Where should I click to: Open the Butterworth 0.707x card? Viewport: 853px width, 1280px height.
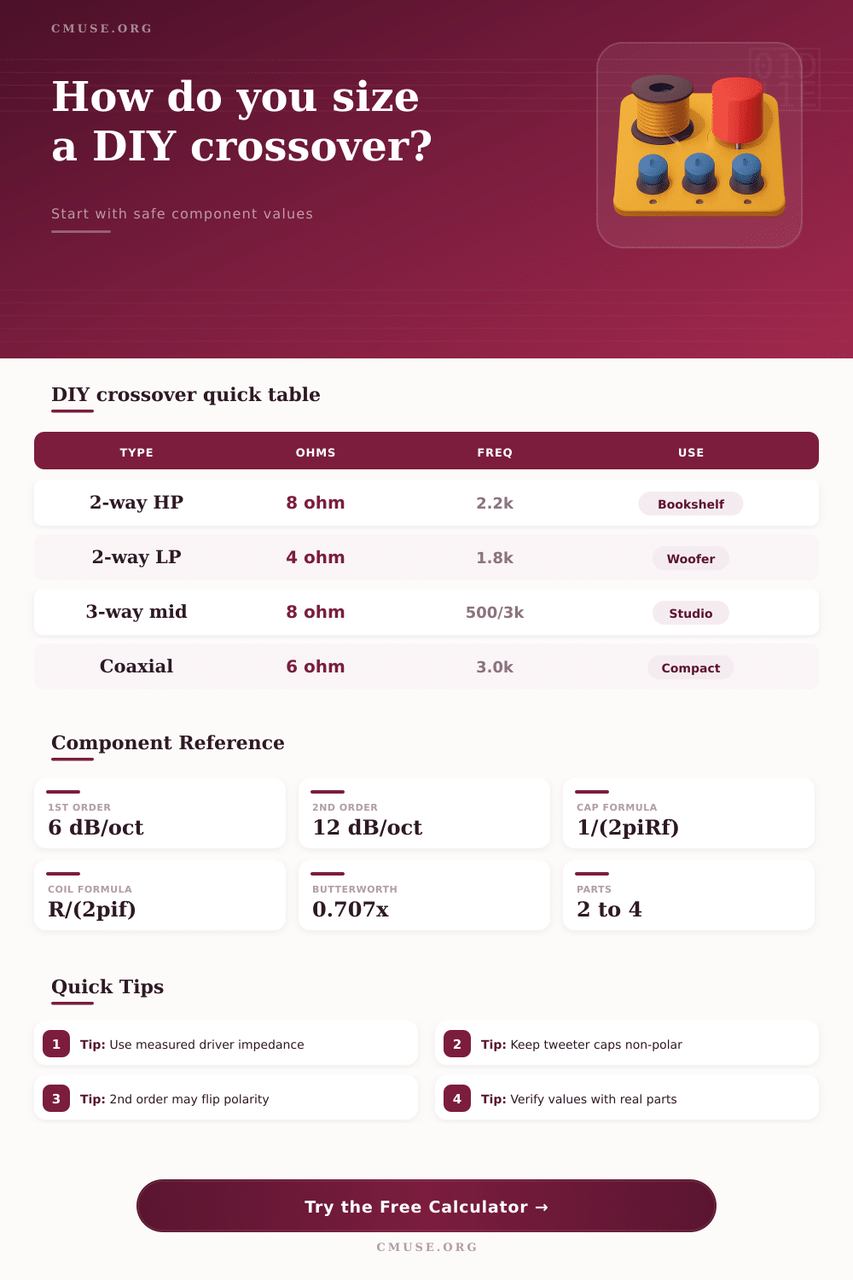pos(424,895)
